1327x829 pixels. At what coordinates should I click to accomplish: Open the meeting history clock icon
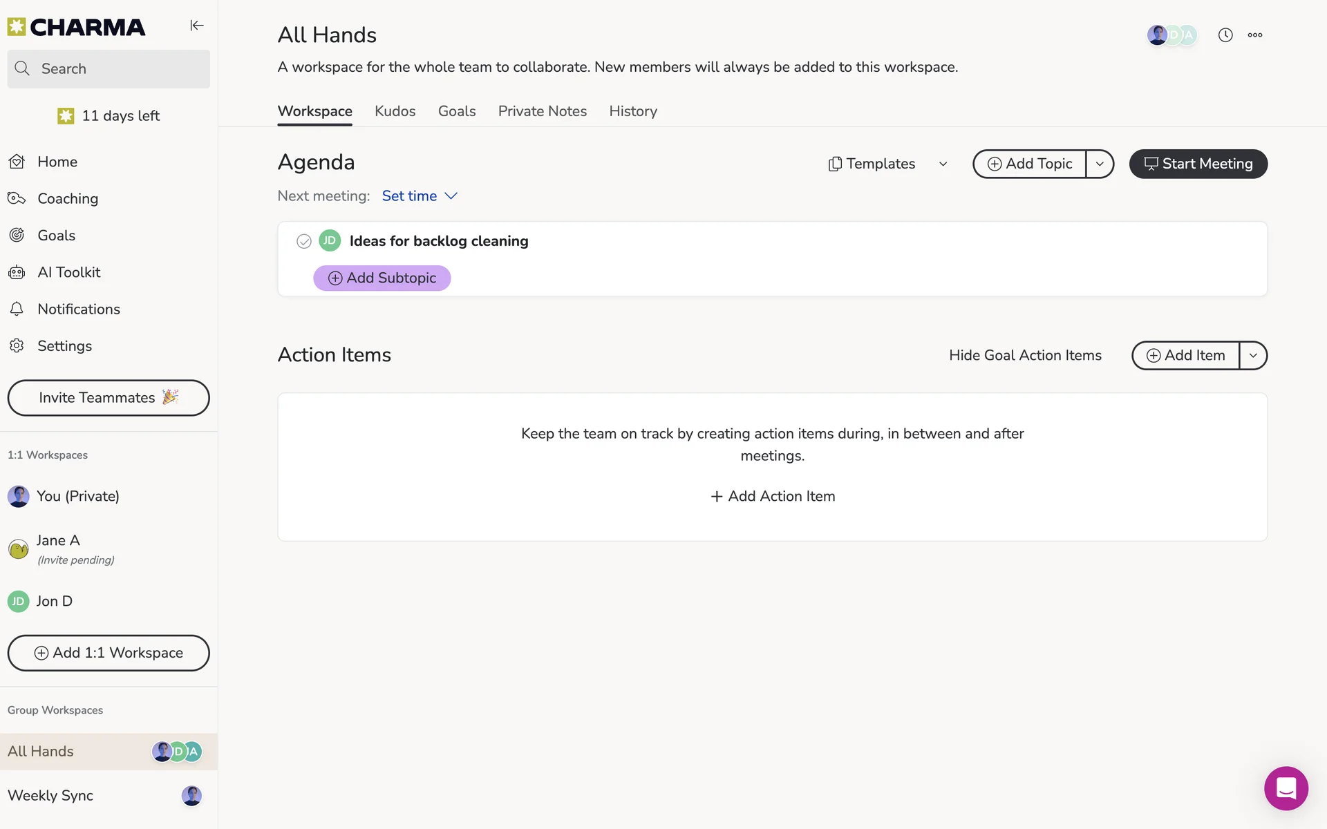(x=1225, y=35)
